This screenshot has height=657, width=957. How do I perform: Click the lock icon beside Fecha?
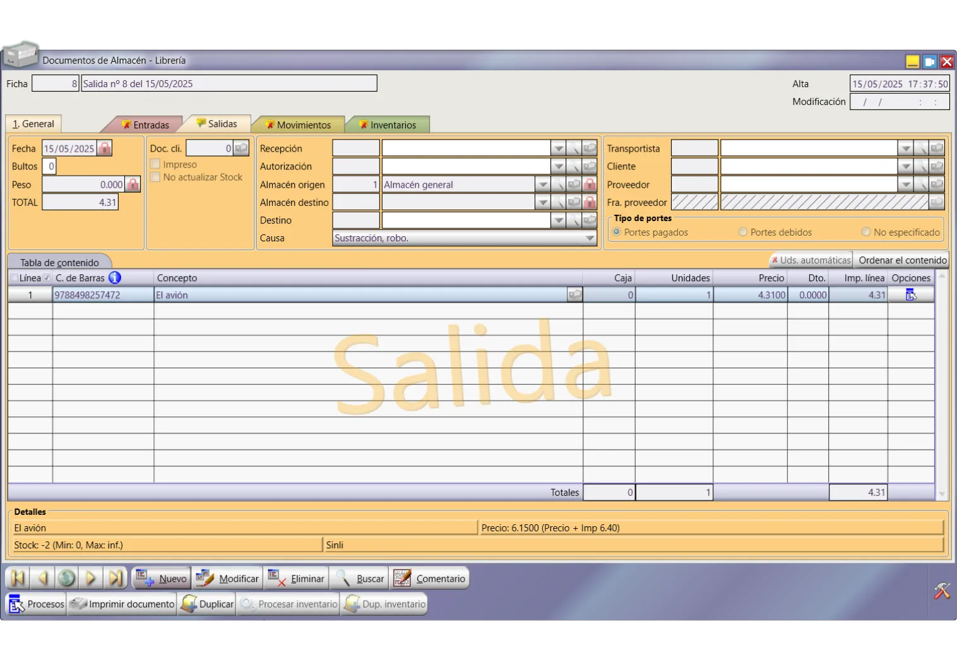point(105,148)
